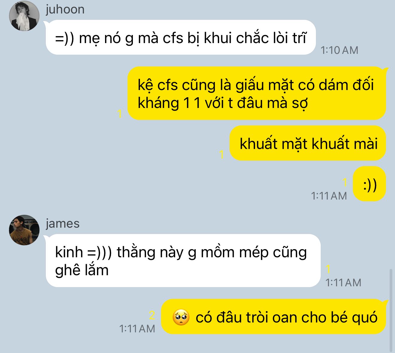Tap the yellow :)) message bubble
This screenshot has width=395, height=353.
tap(370, 184)
